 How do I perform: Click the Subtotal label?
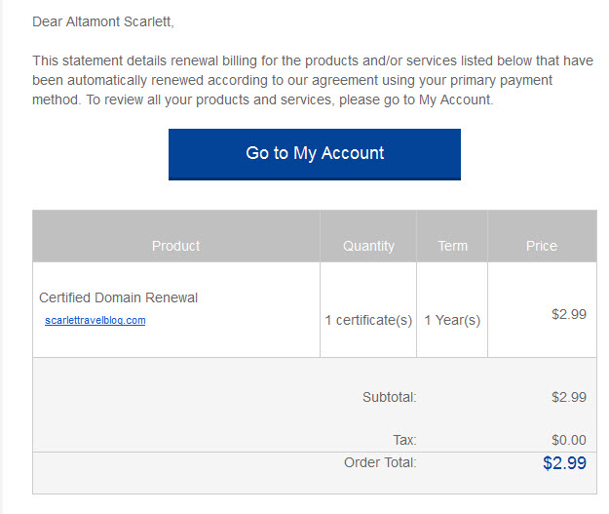(x=390, y=397)
